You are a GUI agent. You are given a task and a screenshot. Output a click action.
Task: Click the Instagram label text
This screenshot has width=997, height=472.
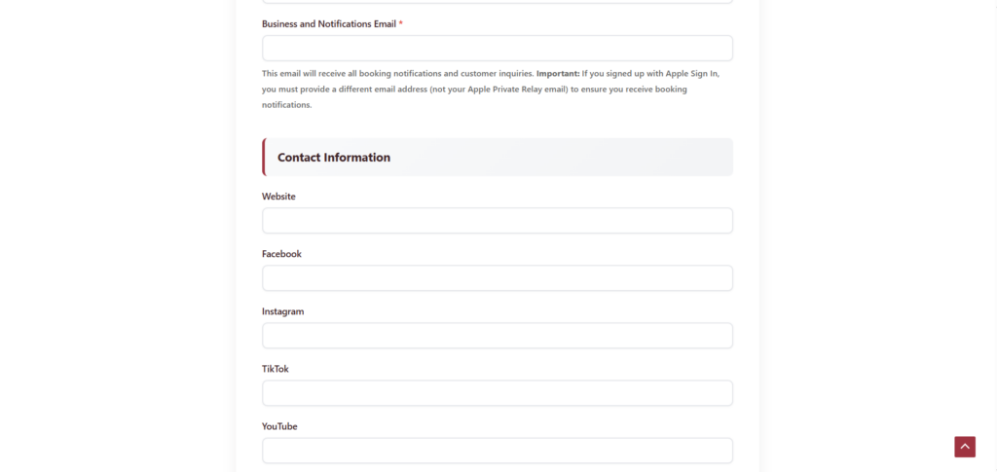282,311
